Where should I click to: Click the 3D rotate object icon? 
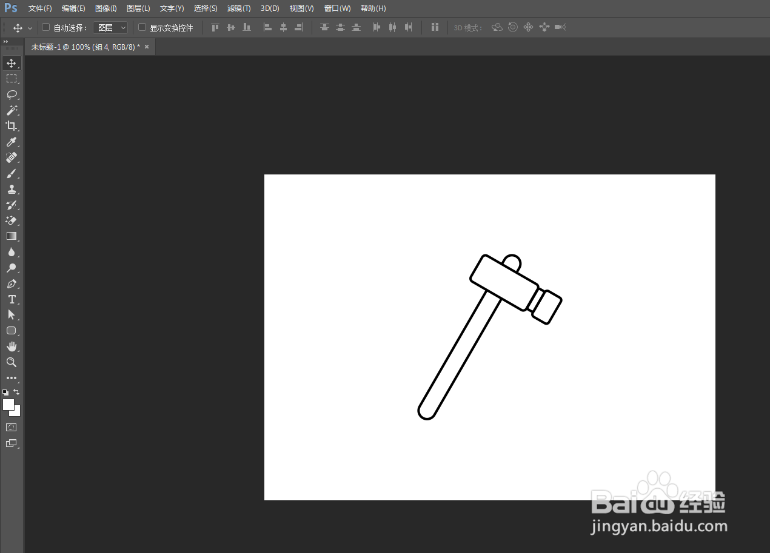(x=497, y=27)
